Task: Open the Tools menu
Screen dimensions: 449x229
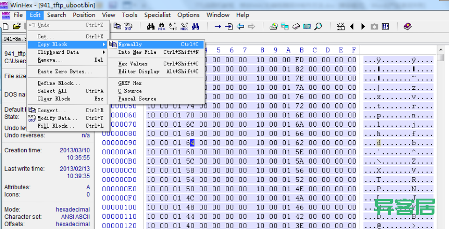Action: coord(130,15)
